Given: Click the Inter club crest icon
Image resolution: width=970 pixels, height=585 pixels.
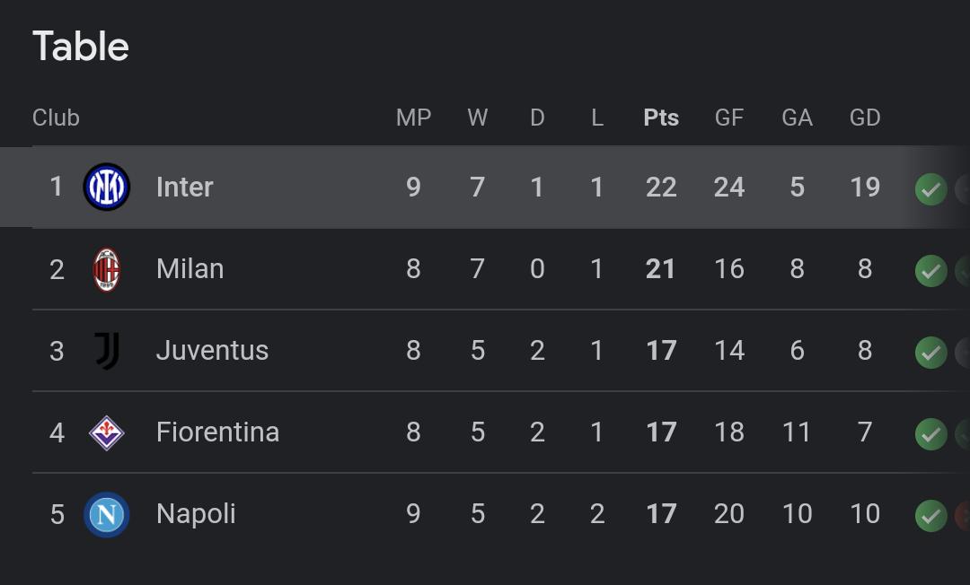Looking at the screenshot, I should tap(106, 187).
